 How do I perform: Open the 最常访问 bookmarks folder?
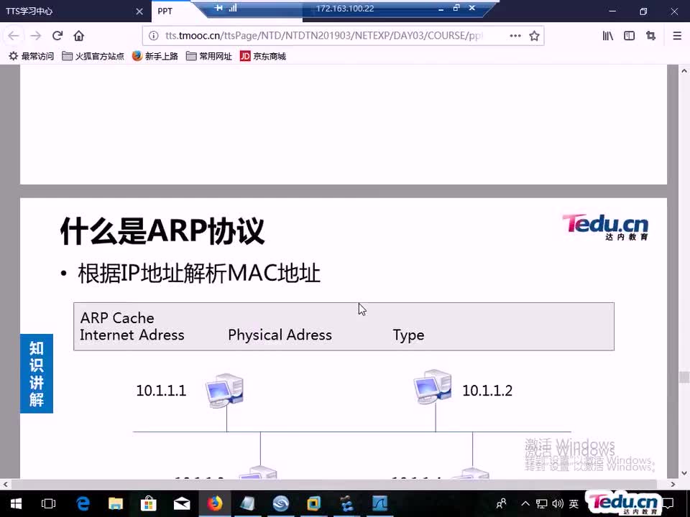tap(31, 56)
